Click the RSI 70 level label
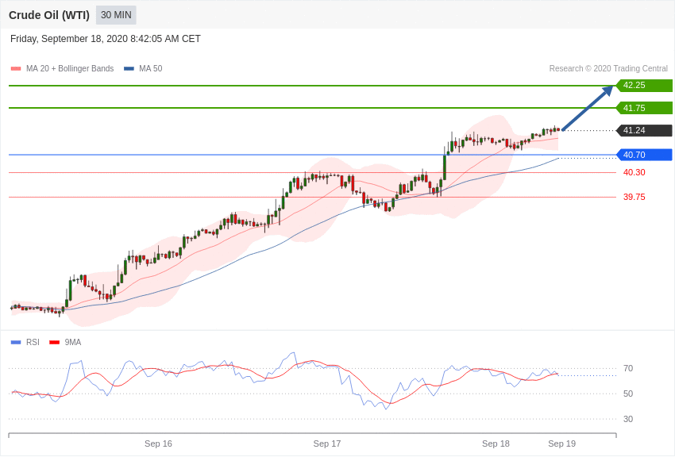This screenshot has width=675, height=457. click(x=628, y=368)
